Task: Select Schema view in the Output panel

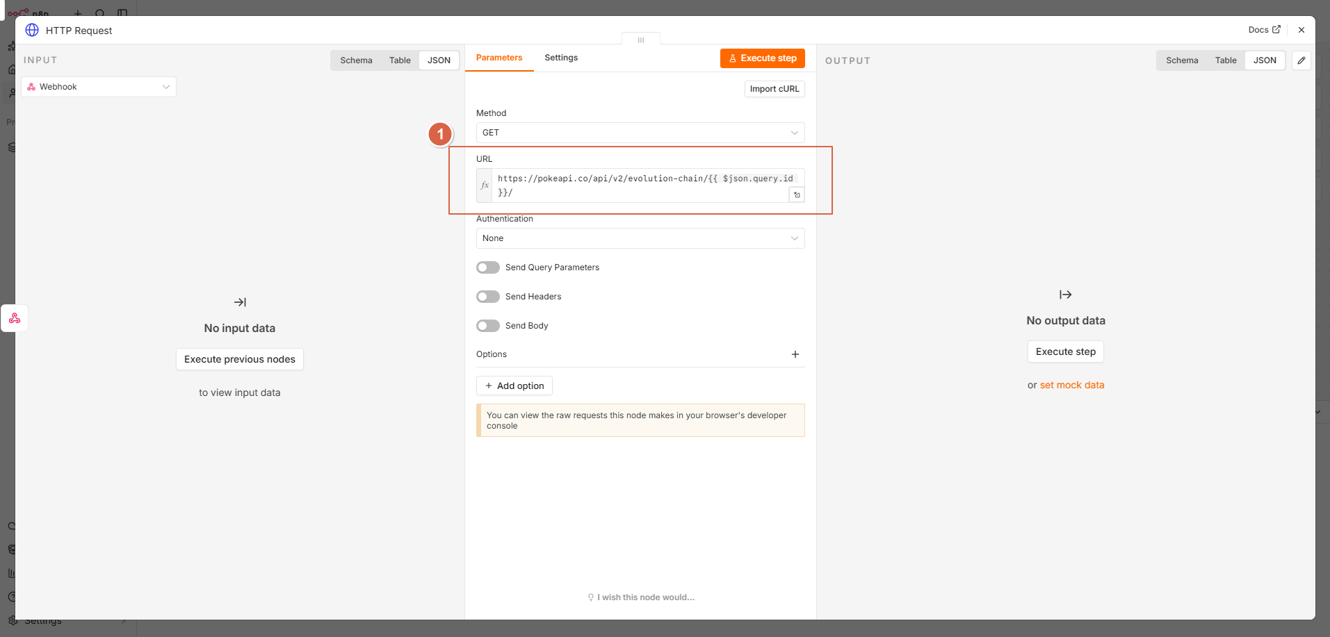Action: pyautogui.click(x=1182, y=60)
